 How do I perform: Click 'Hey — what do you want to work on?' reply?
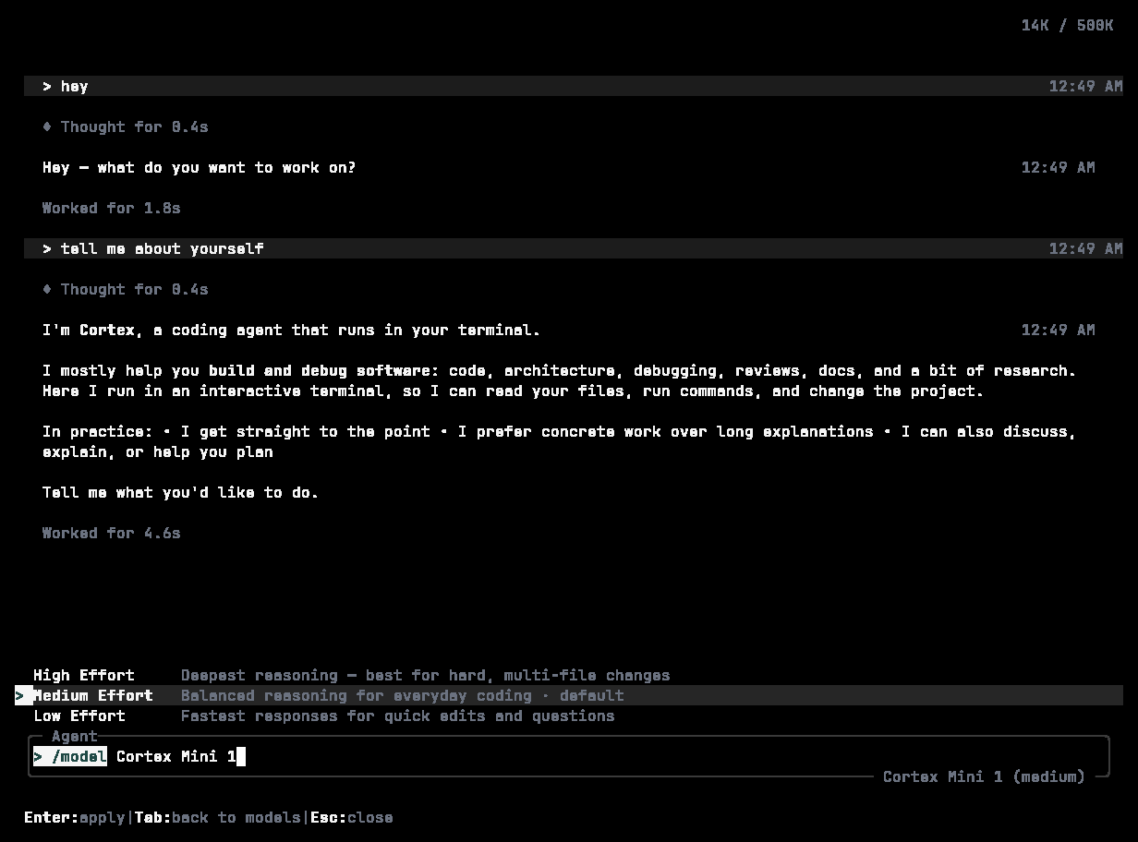tap(200, 167)
